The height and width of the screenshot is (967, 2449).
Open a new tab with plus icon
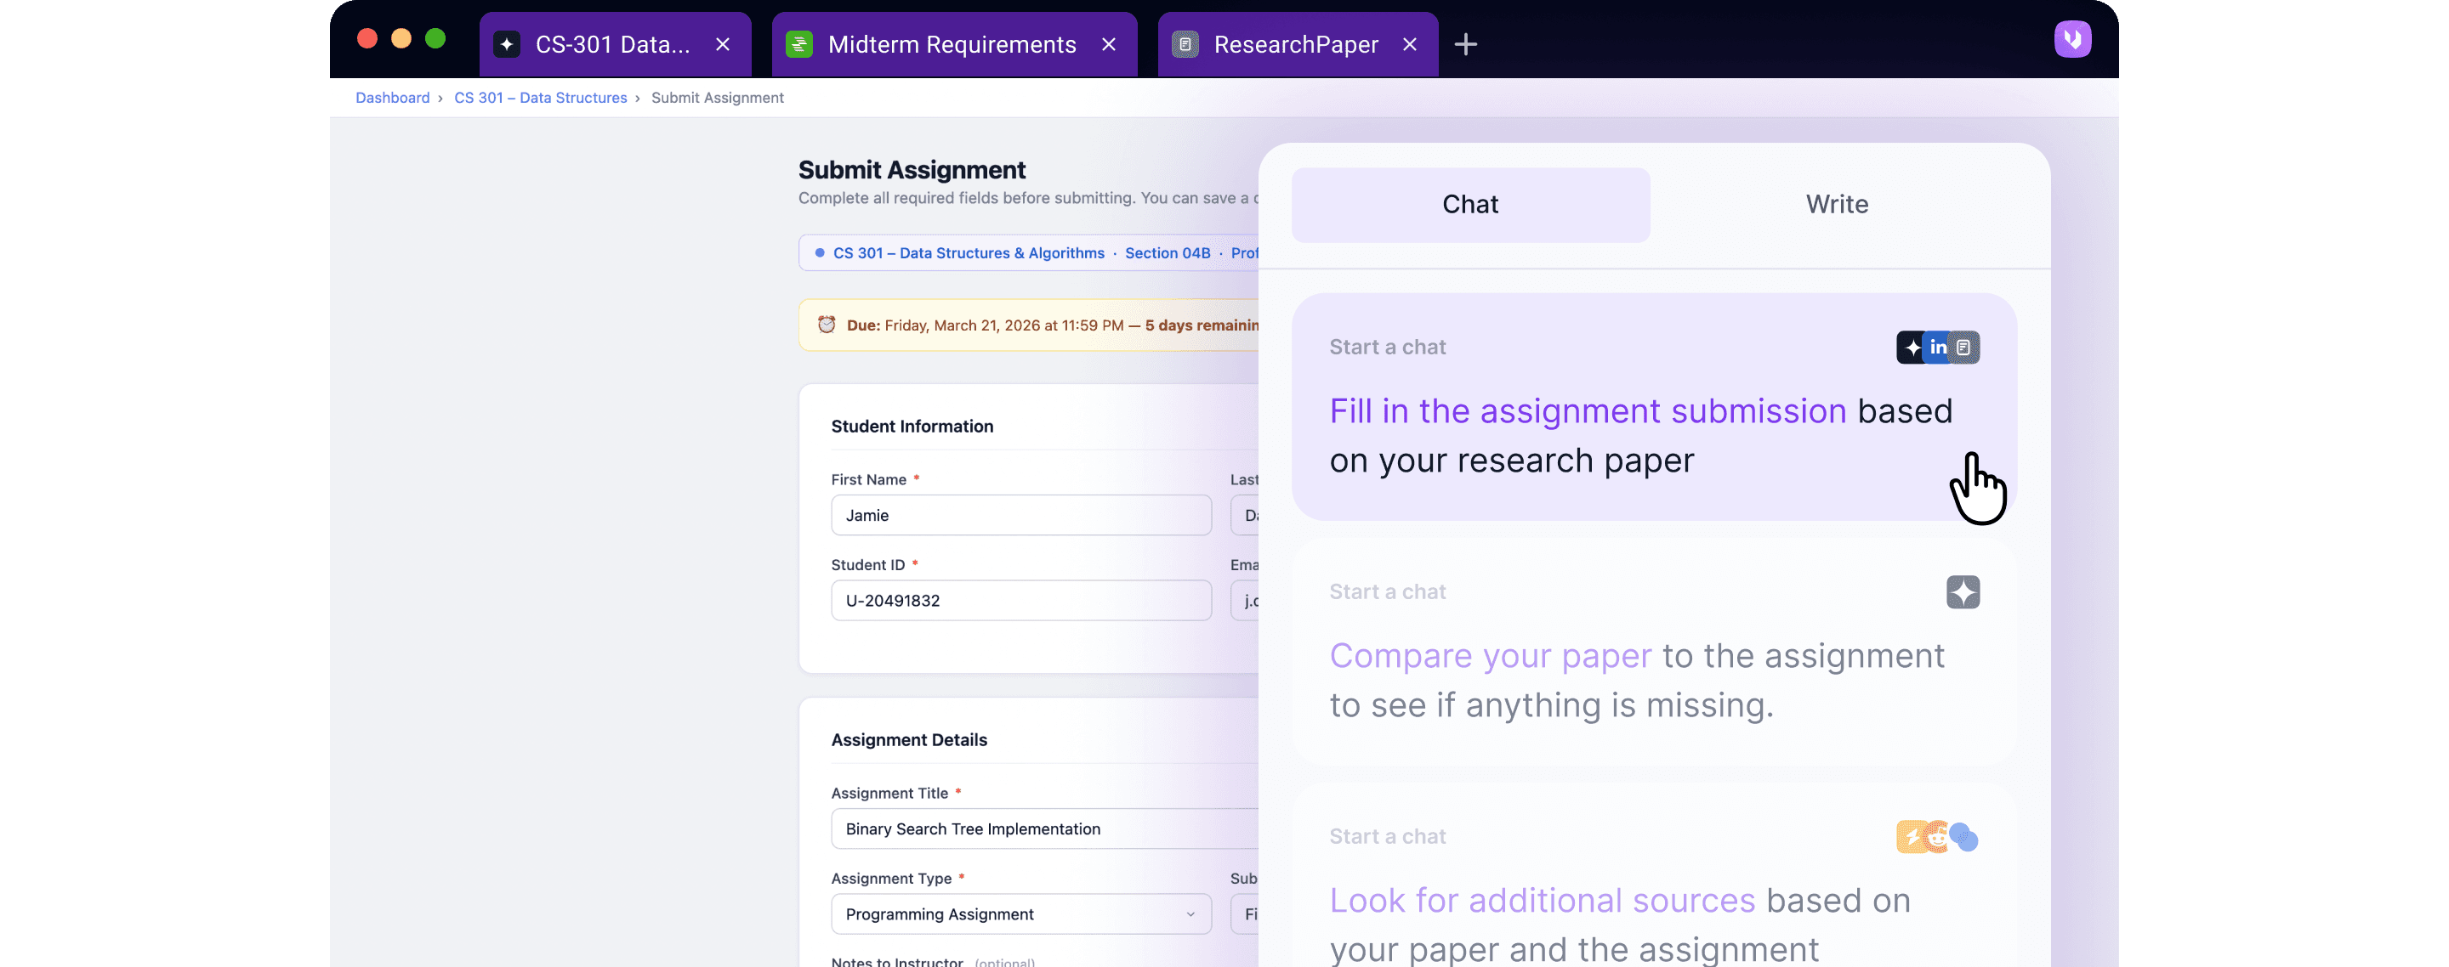click(x=1465, y=45)
